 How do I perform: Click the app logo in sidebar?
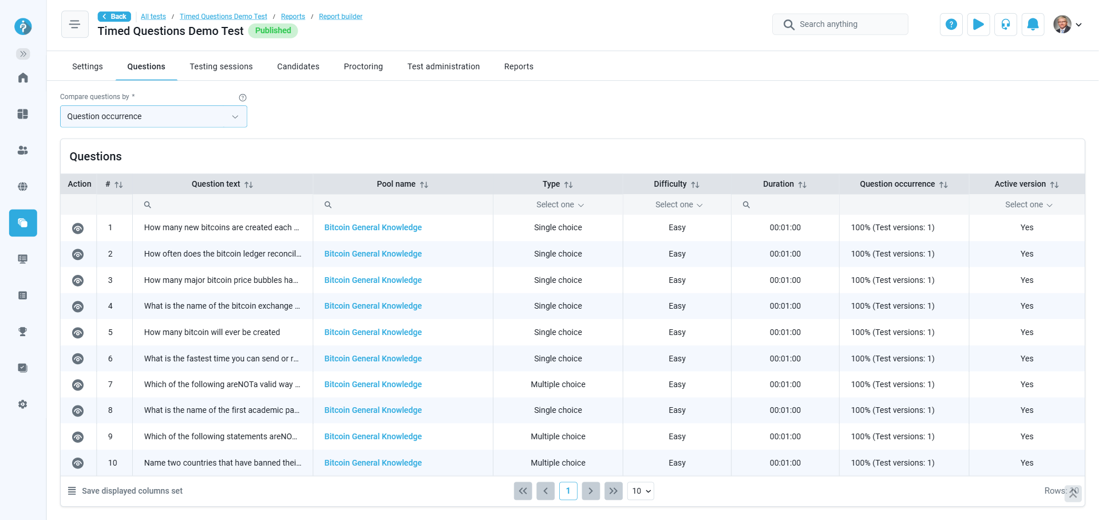coord(23,26)
